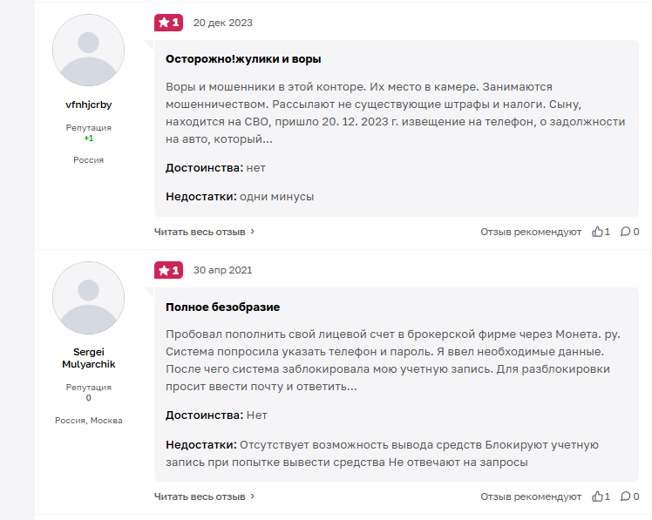Click thumbs-up icon on vfnhjcrby's review
The width and height of the screenshot is (652, 520).
pyautogui.click(x=598, y=232)
